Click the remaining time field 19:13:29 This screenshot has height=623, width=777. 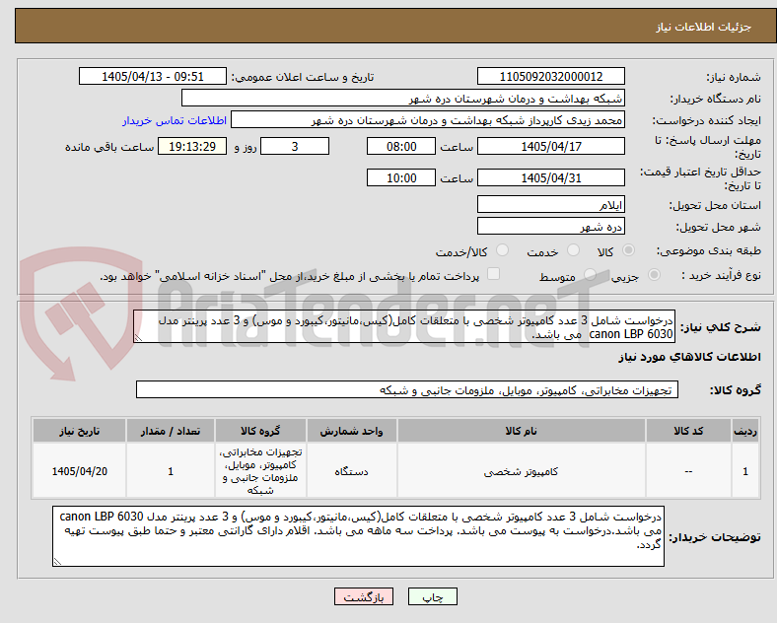[x=191, y=146]
